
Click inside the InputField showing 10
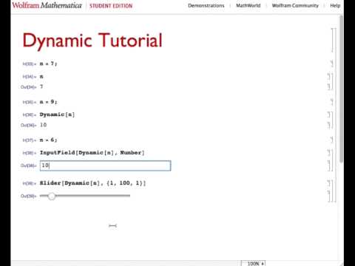point(105,166)
